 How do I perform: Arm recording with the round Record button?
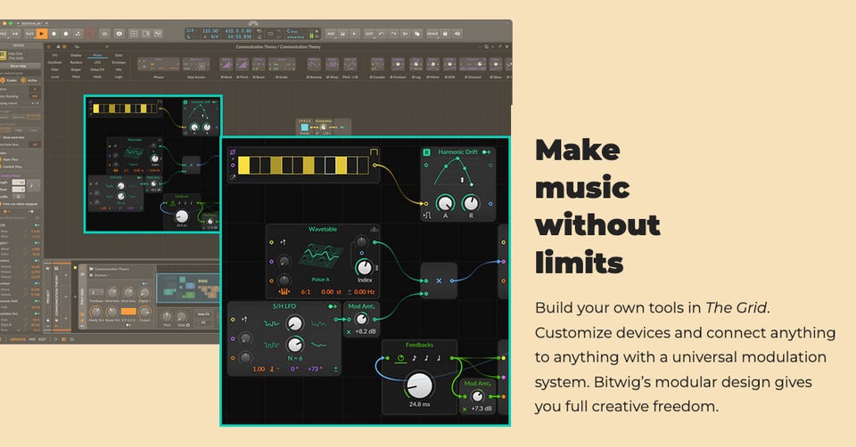coord(66,33)
